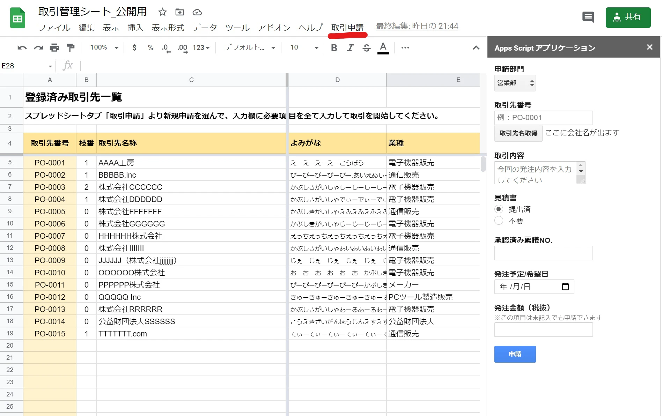Select the PCツール製造販売 cell

(433, 297)
